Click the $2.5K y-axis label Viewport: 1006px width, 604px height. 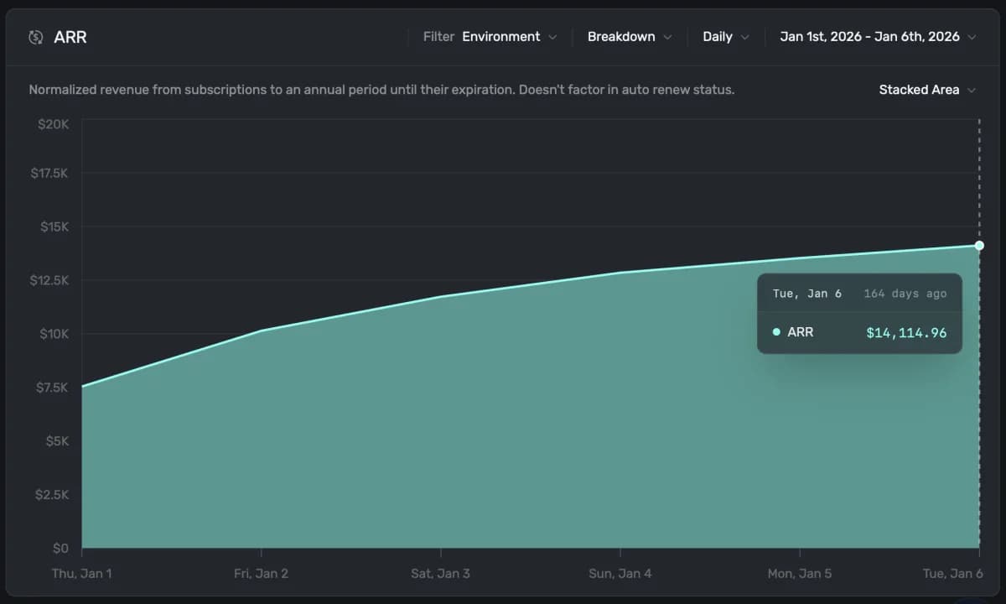pos(52,495)
